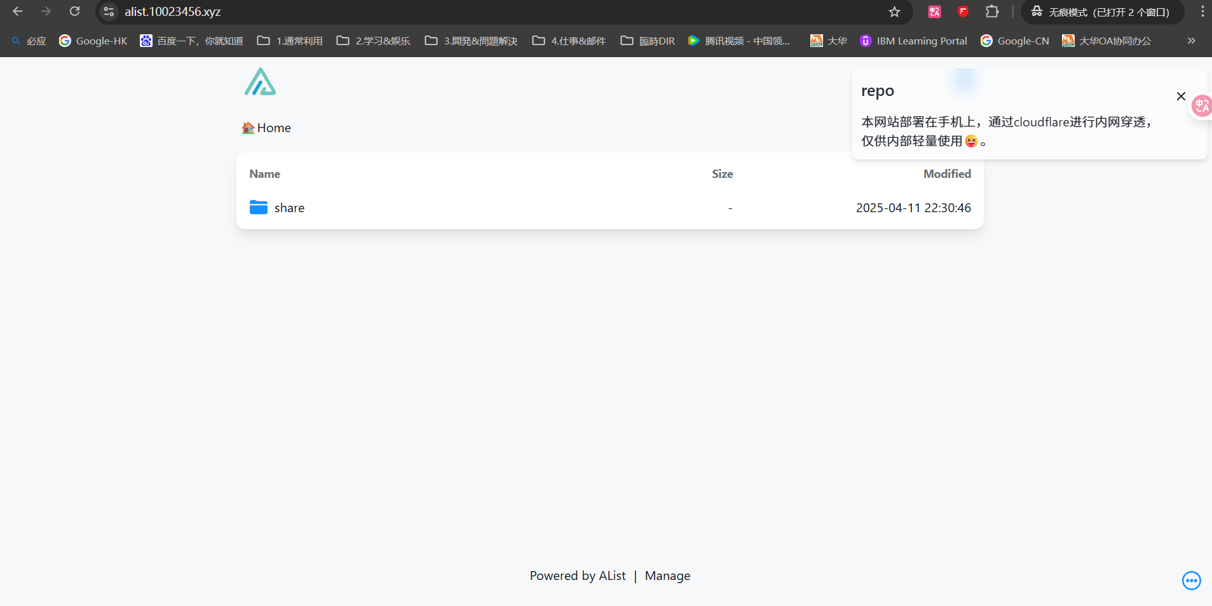Close the repo notification popup

click(1181, 96)
